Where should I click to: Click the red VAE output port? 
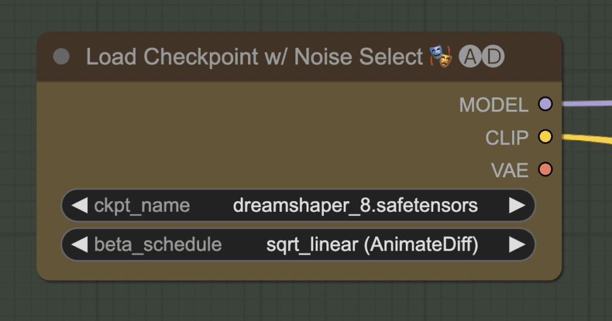(x=545, y=169)
